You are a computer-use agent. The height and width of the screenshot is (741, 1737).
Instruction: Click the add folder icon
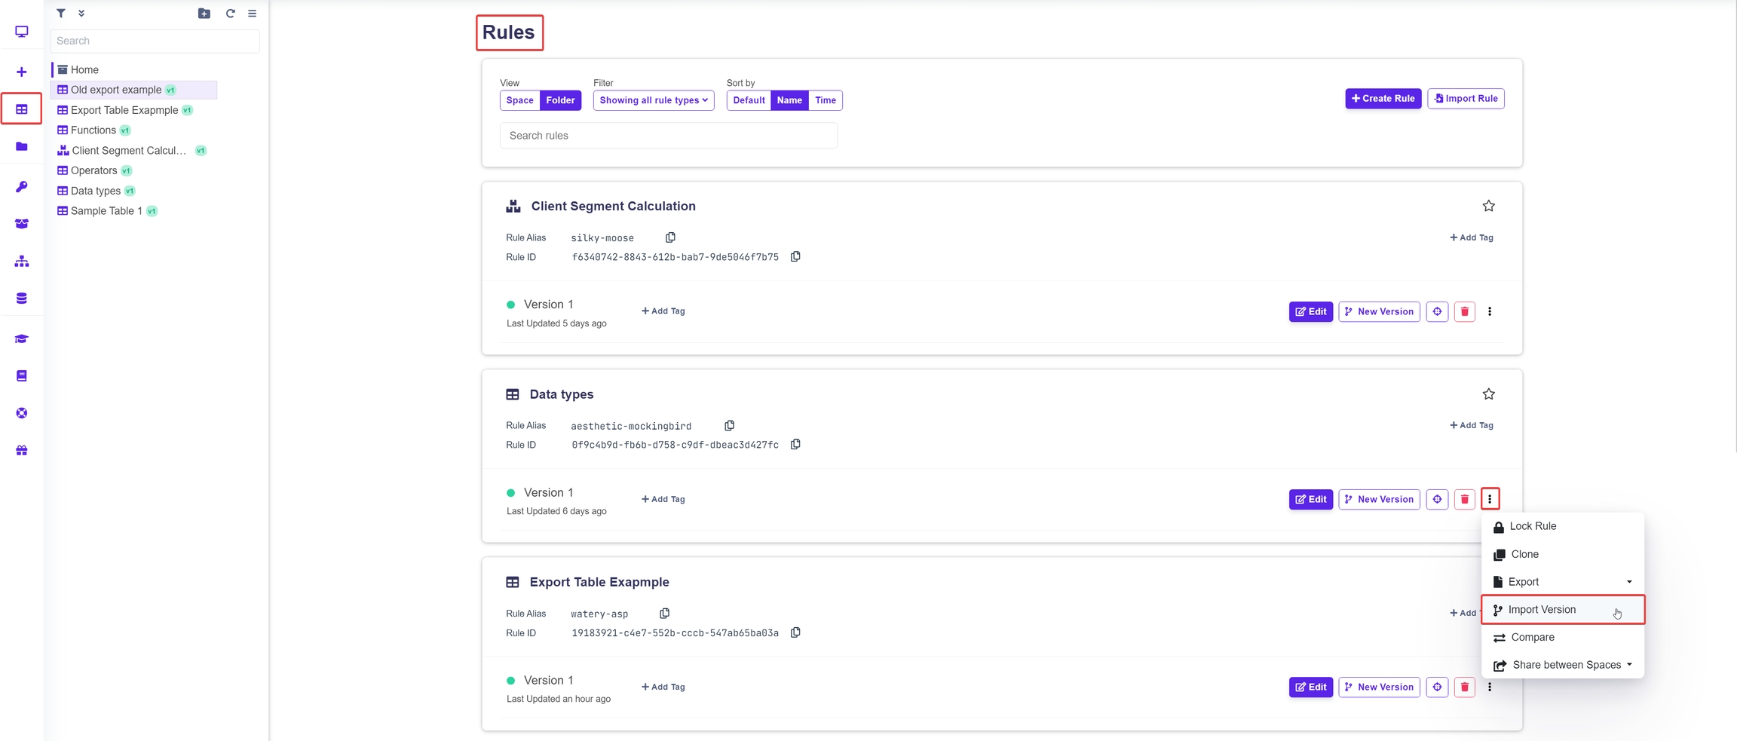pos(204,14)
